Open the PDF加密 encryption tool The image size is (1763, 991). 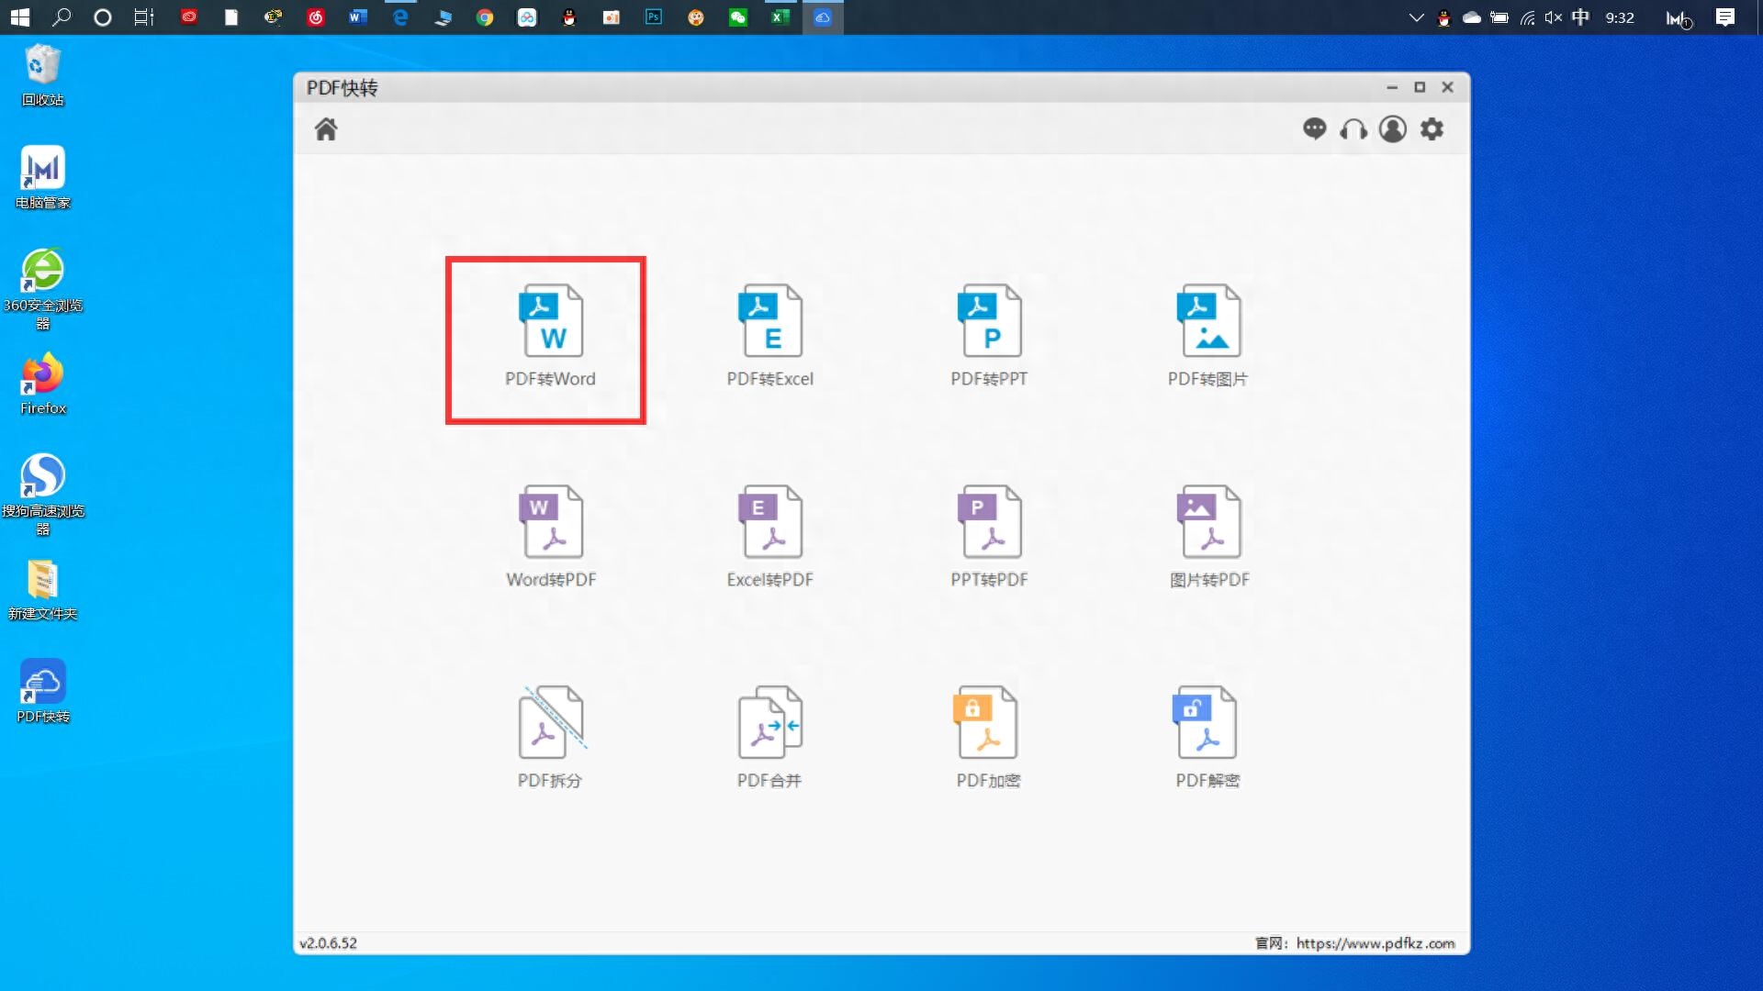point(989,738)
